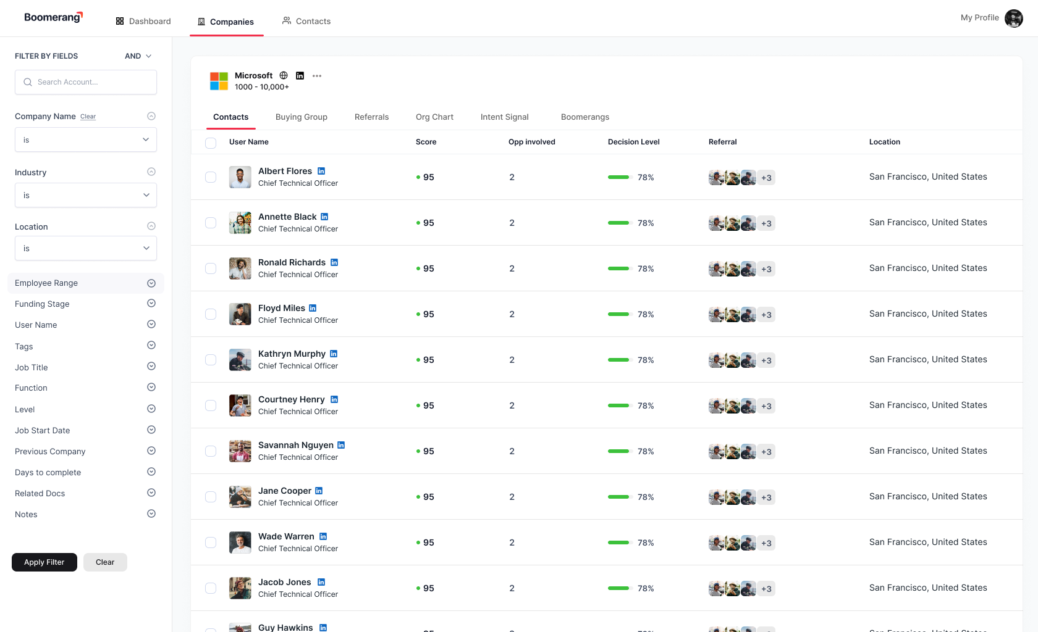Image resolution: width=1038 pixels, height=632 pixels.
Task: Click the Apply Filter button
Action: click(x=44, y=562)
